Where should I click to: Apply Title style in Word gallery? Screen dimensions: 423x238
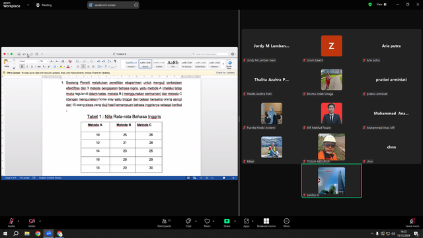173,63
